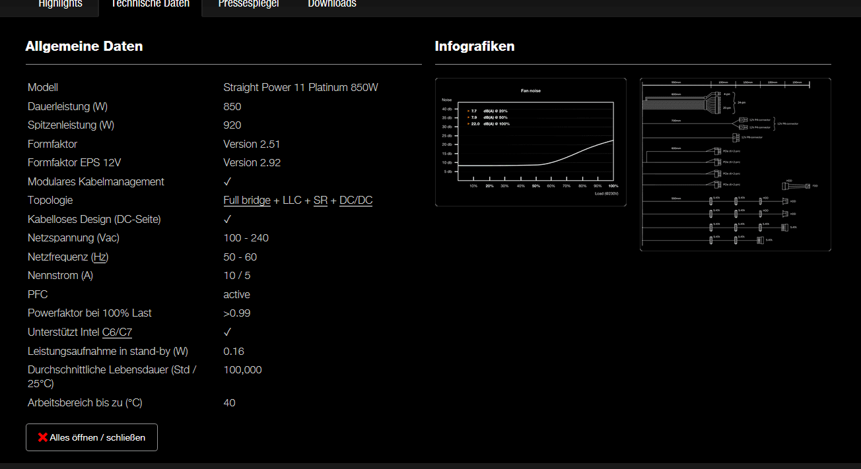This screenshot has width=861, height=469.
Task: Select the Netzspannung (Vac) label
Action: pyautogui.click(x=73, y=238)
